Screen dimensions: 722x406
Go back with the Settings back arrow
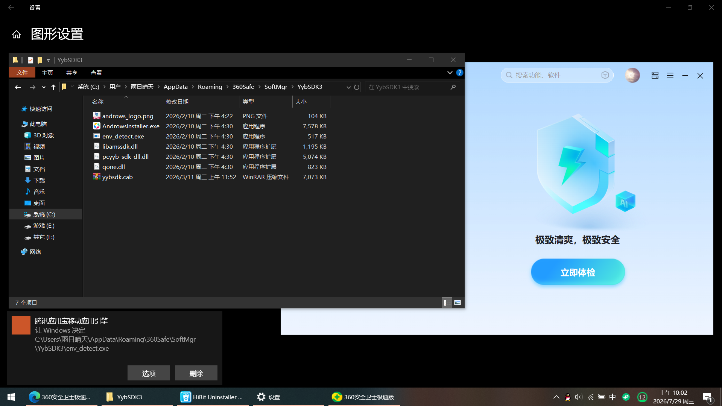coord(11,8)
